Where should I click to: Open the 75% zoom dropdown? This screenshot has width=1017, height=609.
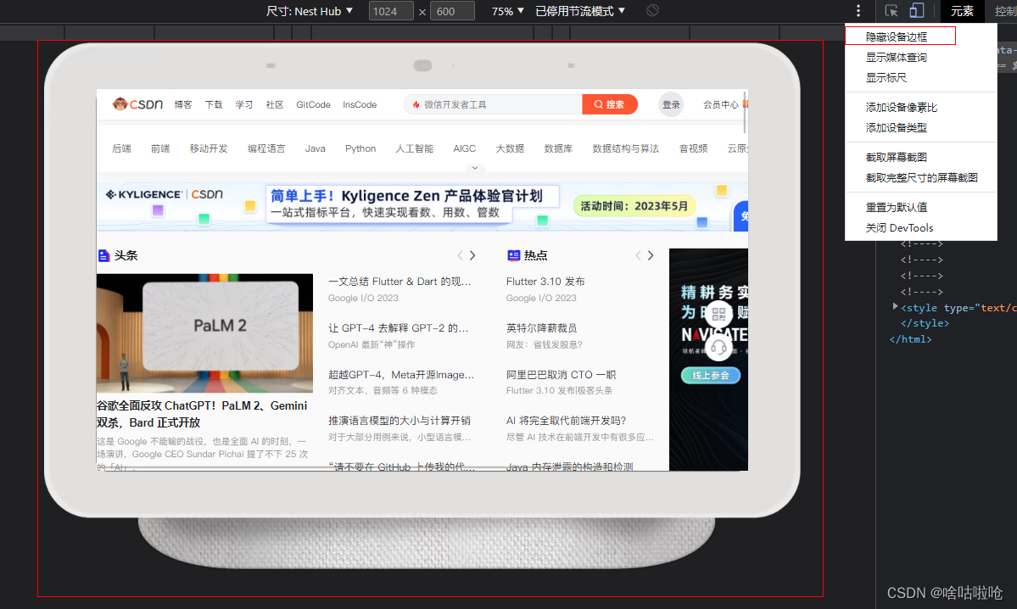507,11
